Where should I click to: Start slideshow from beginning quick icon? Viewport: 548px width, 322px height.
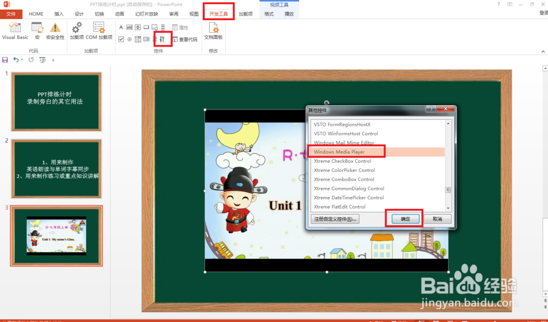[x=42, y=60]
